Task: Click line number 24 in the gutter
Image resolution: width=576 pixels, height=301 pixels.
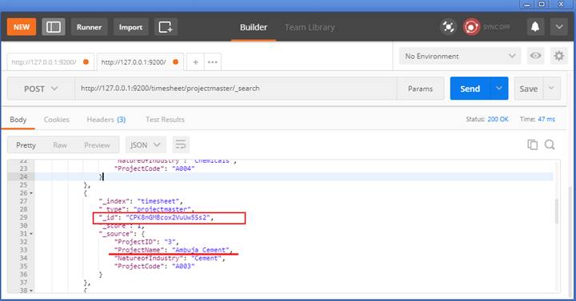Action: coord(23,176)
